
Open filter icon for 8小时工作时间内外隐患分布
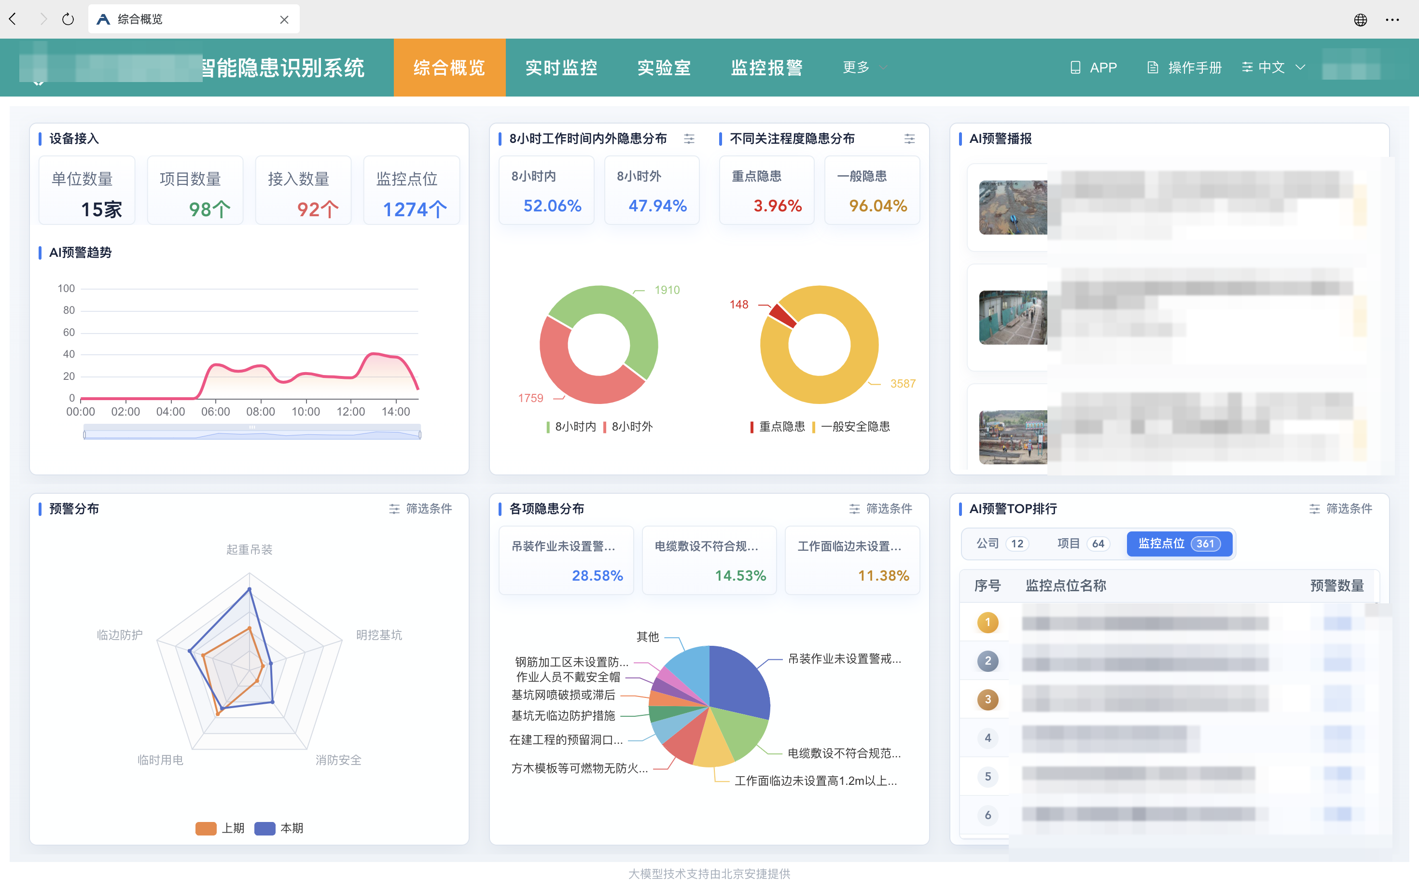(689, 139)
